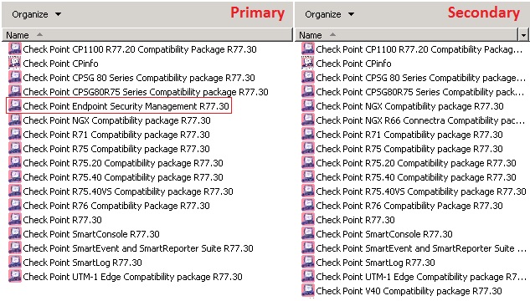Click the V40 Compatibility package icon
Viewport: 530px width, 301px height.
(x=307, y=290)
